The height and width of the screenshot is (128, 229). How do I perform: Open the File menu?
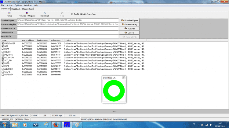click(x=3, y=5)
